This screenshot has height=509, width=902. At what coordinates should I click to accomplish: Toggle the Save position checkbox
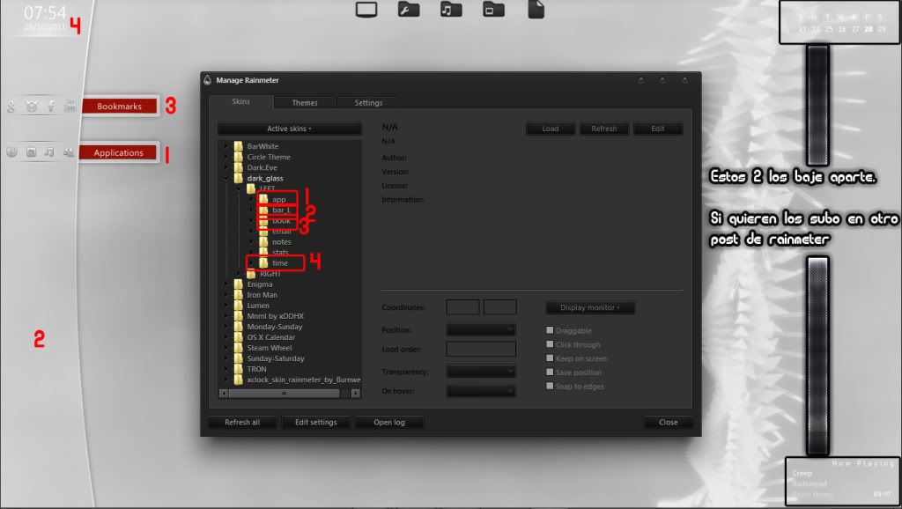[550, 373]
